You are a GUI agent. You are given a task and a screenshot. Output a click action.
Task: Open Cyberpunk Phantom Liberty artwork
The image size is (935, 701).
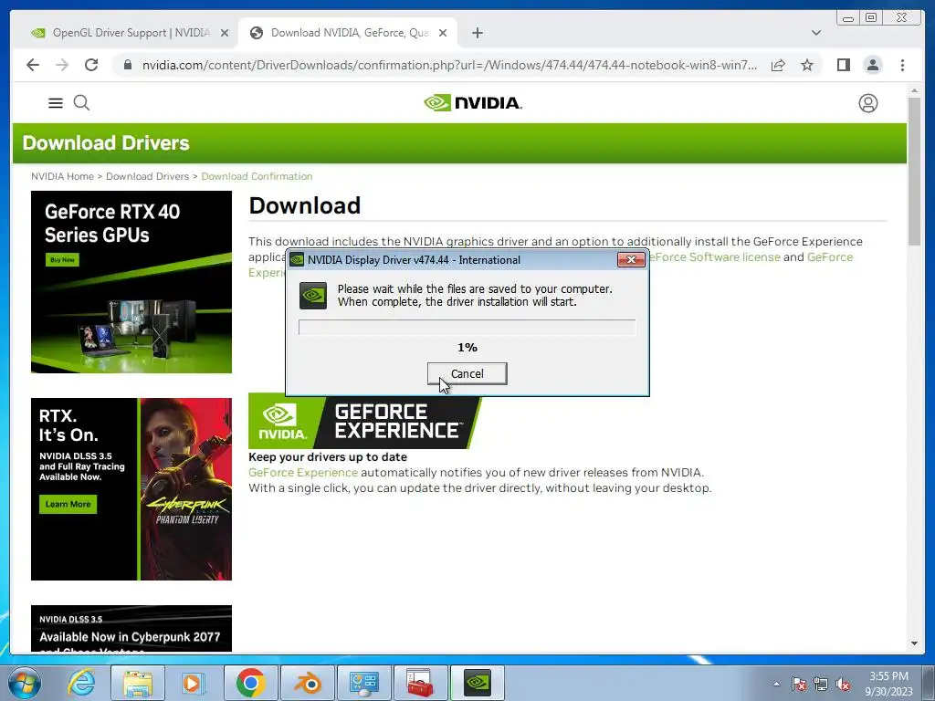click(186, 489)
